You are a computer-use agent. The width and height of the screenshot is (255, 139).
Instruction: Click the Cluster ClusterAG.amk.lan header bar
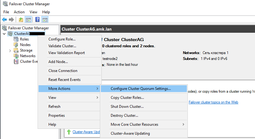(158, 29)
